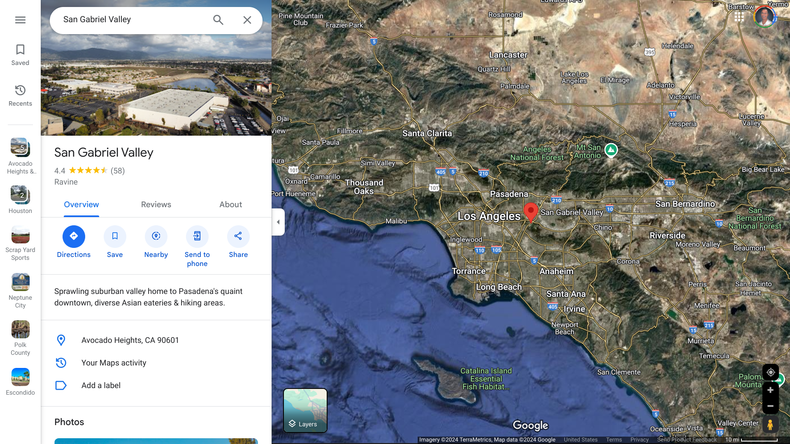Zoom out with the minus button
Viewport: 790px width, 444px height.
tap(770, 406)
